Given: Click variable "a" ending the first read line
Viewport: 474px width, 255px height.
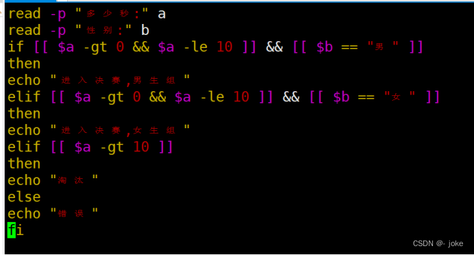Looking at the screenshot, I should coord(162,14).
